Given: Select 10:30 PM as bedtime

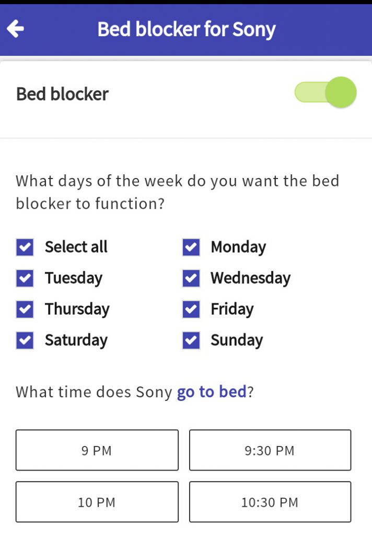Looking at the screenshot, I should [270, 501].
